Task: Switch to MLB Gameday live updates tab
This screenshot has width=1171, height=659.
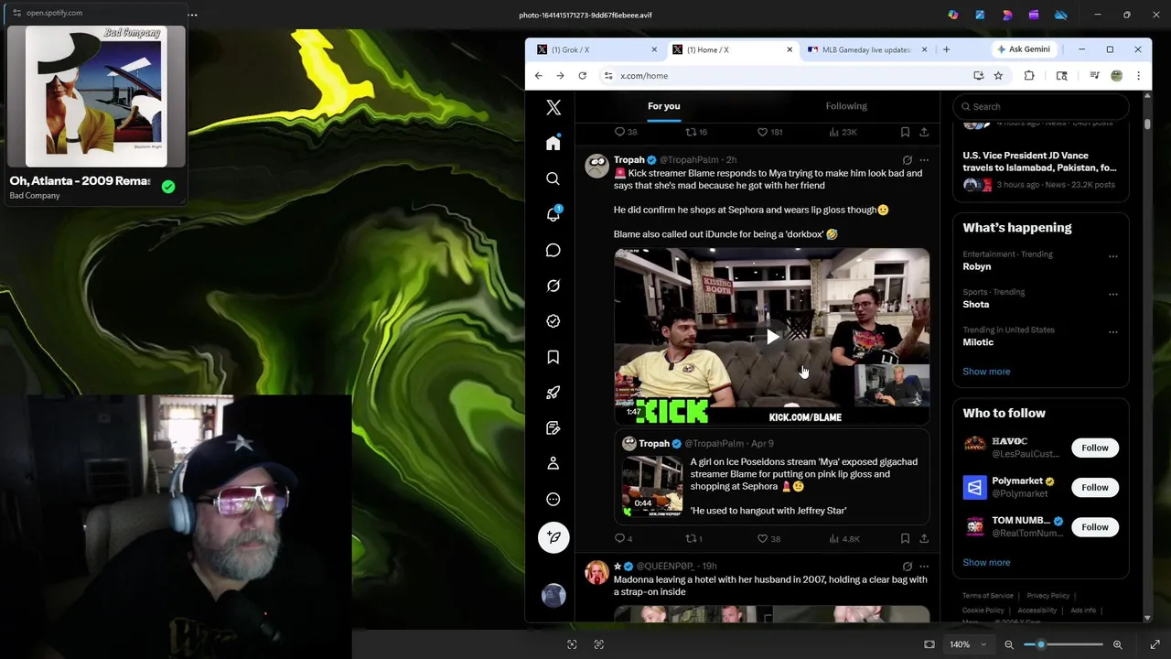Action: (865, 49)
